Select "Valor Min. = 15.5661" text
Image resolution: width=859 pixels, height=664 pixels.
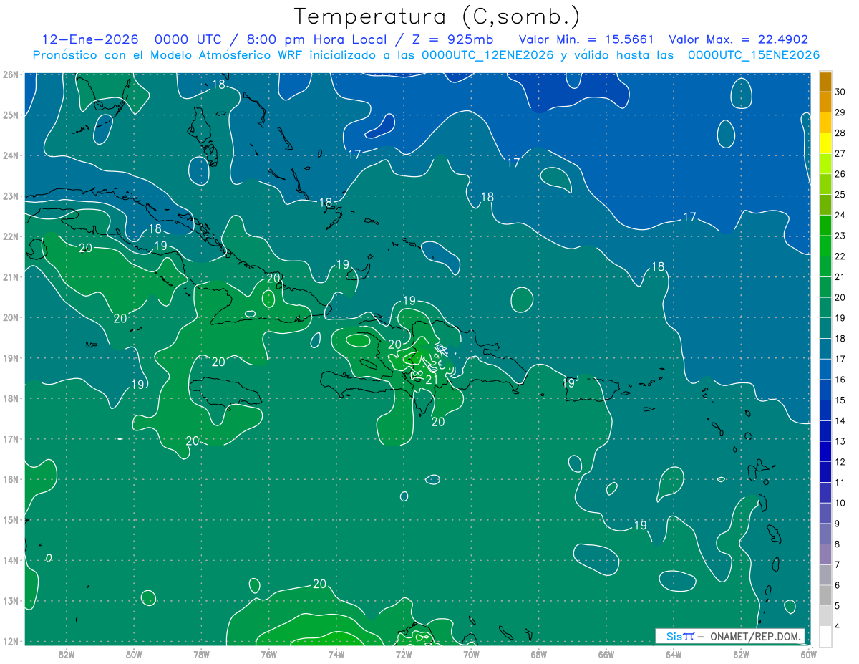click(586, 39)
